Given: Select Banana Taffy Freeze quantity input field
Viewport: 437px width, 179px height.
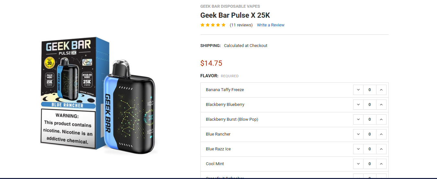Looking at the screenshot, I should point(370,90).
